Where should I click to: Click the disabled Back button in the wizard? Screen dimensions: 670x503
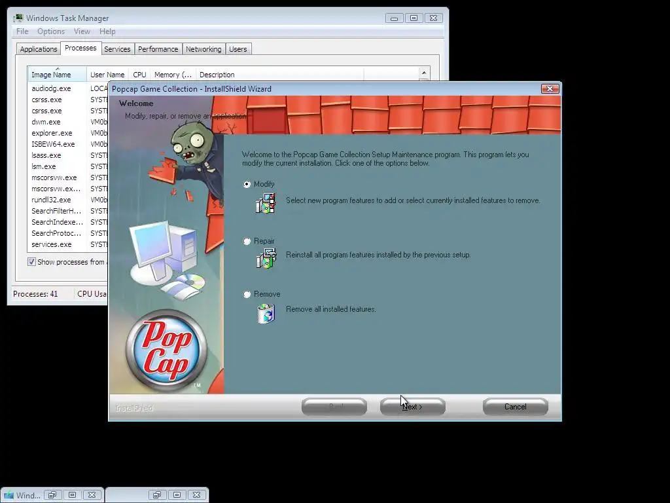334,407
